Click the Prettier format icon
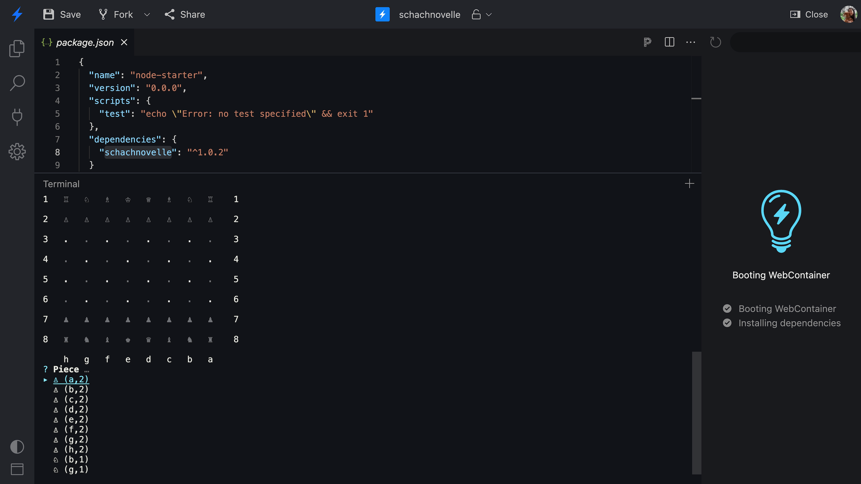 click(647, 42)
